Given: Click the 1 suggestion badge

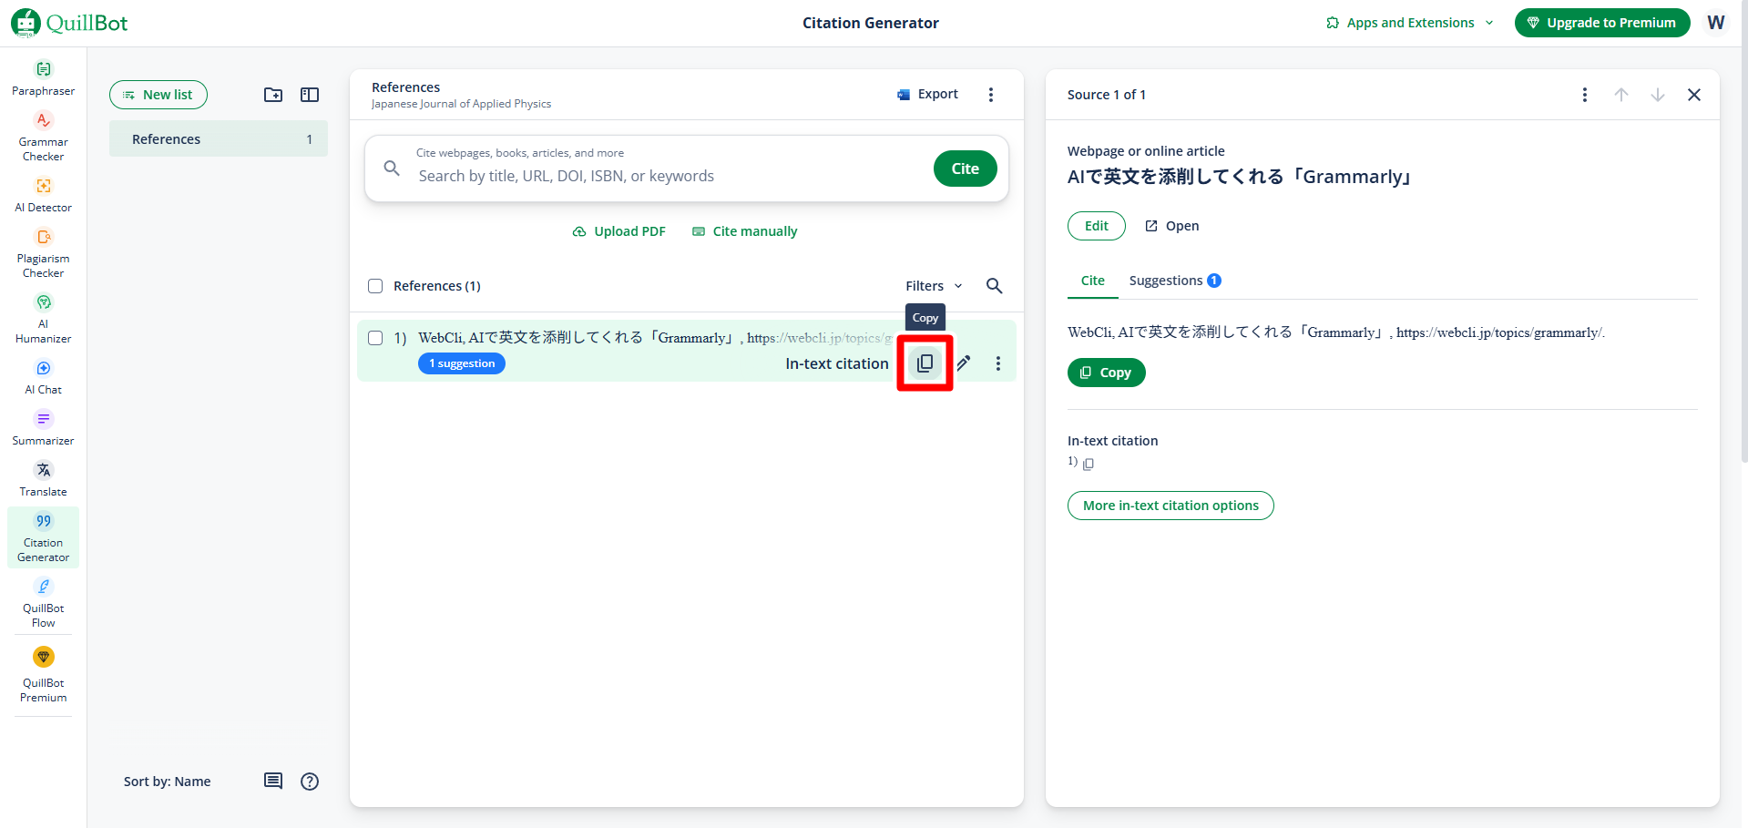Looking at the screenshot, I should point(462,363).
